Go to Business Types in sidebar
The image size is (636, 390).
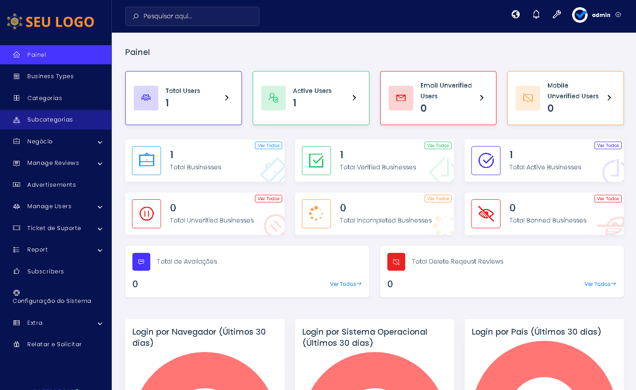pos(50,76)
